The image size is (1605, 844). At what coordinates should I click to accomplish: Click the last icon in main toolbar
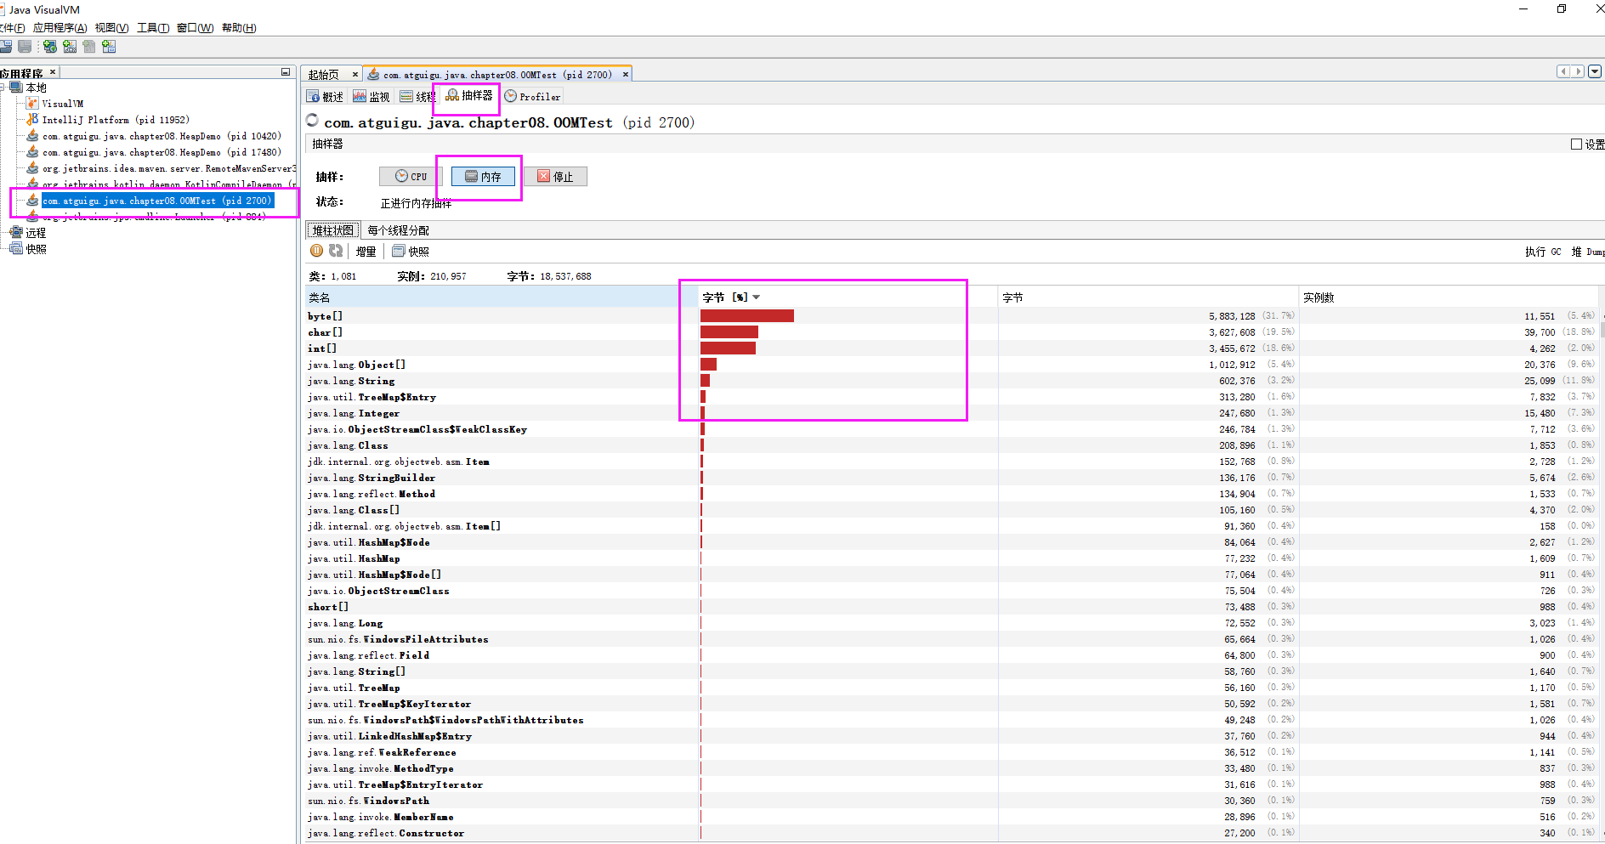pyautogui.click(x=109, y=47)
